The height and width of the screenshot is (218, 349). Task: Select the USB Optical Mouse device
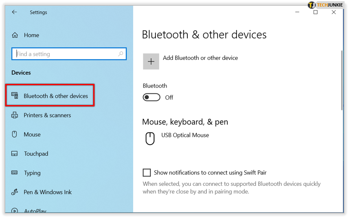[185, 135]
